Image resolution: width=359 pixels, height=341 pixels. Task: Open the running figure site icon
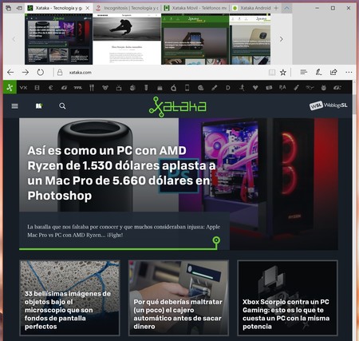(242, 87)
